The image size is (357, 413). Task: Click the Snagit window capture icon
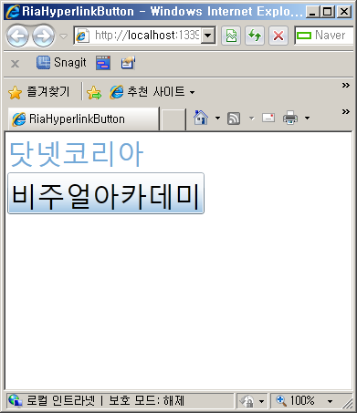pos(103,63)
